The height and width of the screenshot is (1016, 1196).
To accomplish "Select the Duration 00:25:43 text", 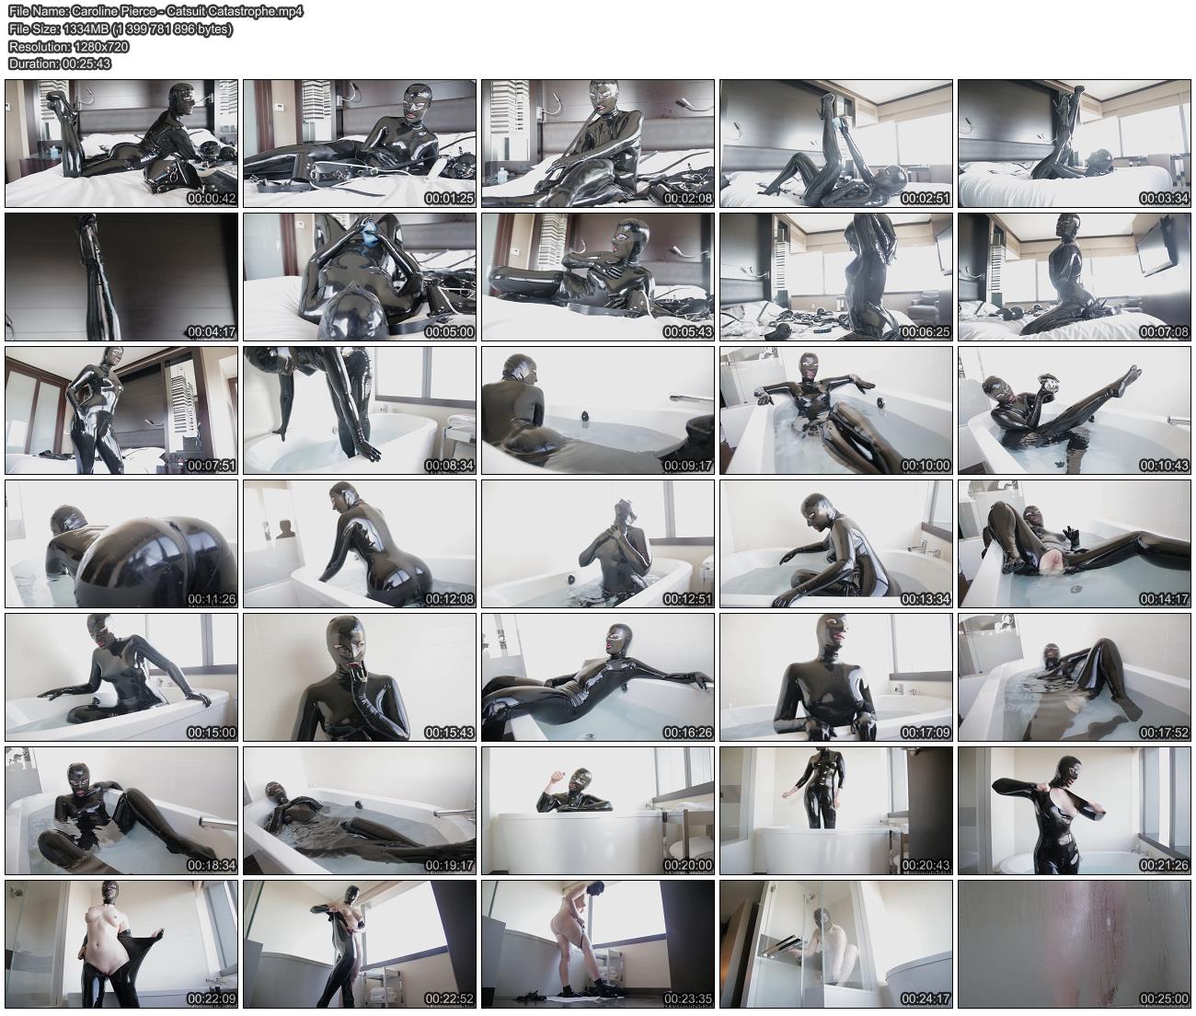I will pos(60,63).
